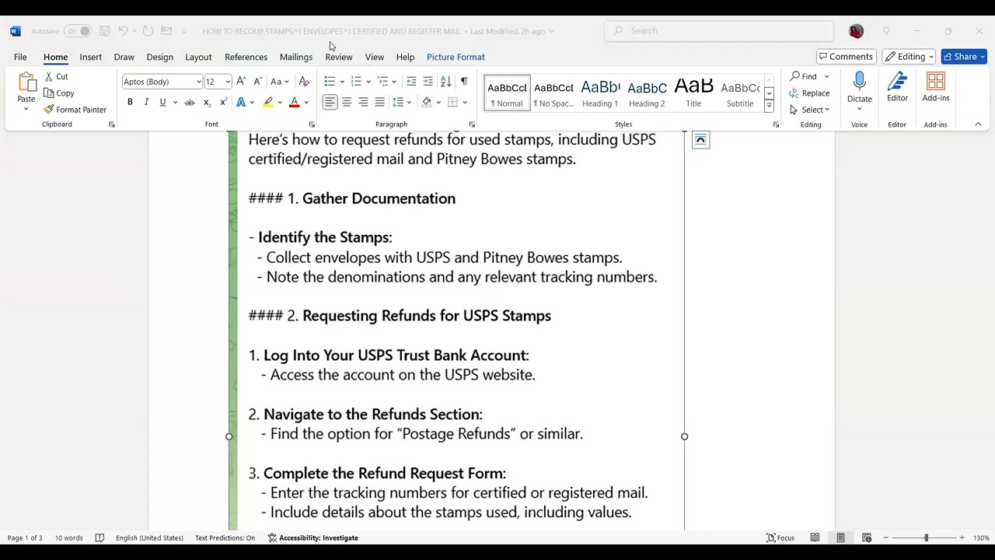This screenshot has width=995, height=560.
Task: Click the 130% zoom level
Action: 981,537
